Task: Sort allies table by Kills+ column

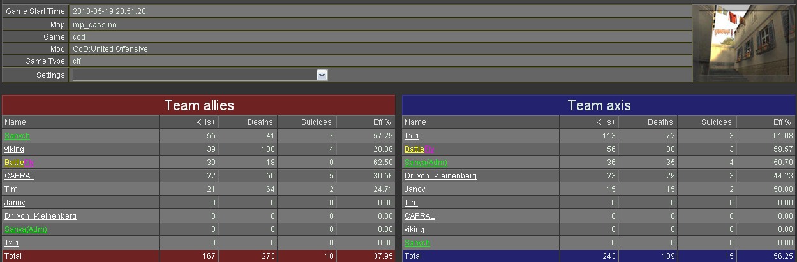Action: tap(205, 122)
